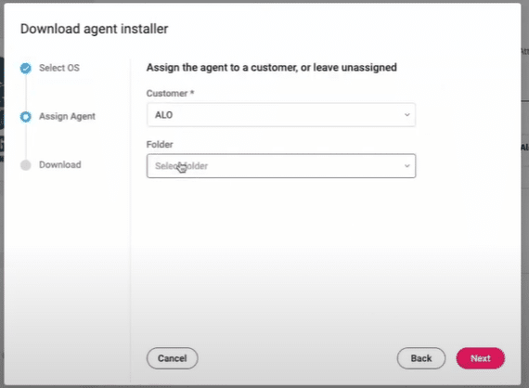The width and height of the screenshot is (529, 388).
Task: Click the Customer dropdown chevron arrow
Action: coord(407,115)
